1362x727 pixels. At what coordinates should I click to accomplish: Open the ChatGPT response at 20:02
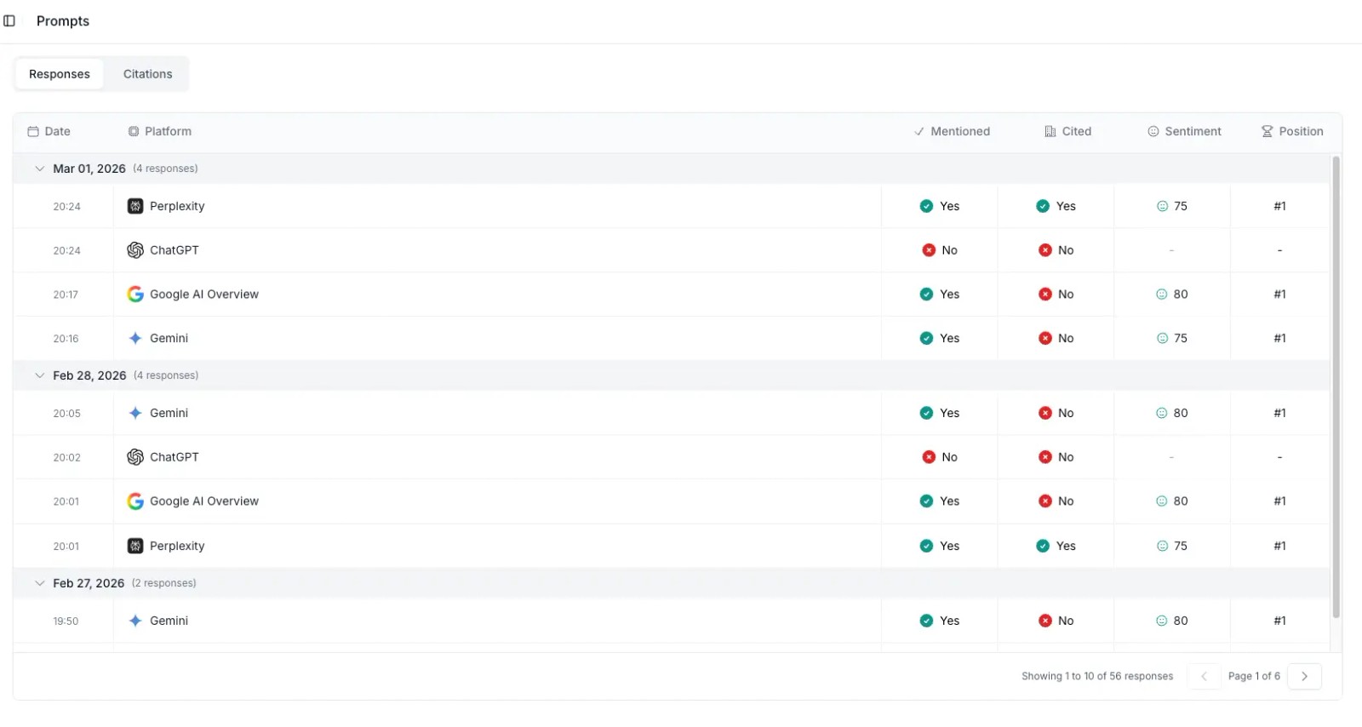pos(671,457)
